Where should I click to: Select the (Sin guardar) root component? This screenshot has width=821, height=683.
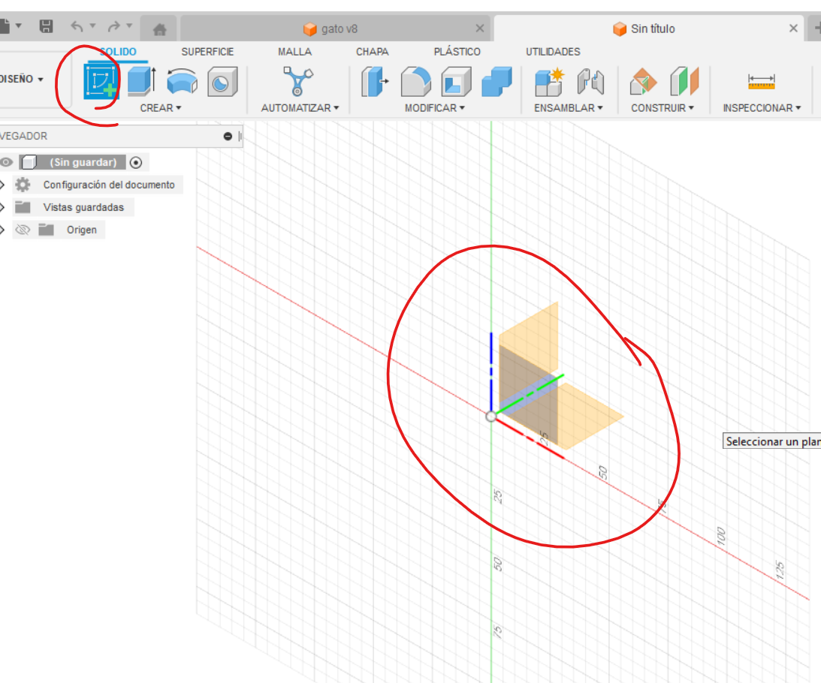coord(83,162)
